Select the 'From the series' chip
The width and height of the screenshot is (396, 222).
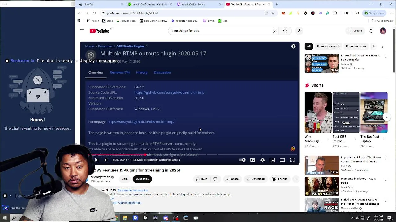pyautogui.click(x=356, y=46)
